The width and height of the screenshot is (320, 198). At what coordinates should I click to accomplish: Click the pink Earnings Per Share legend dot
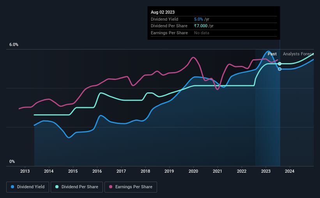coord(111,187)
